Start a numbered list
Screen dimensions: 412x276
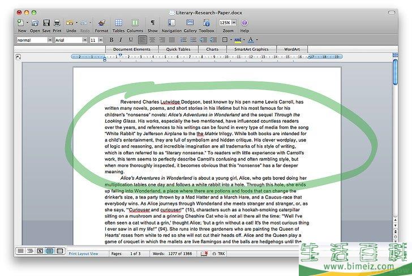tap(183, 40)
